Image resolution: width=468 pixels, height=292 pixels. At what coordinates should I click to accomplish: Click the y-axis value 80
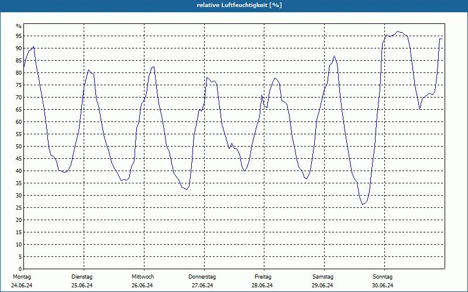coord(19,72)
